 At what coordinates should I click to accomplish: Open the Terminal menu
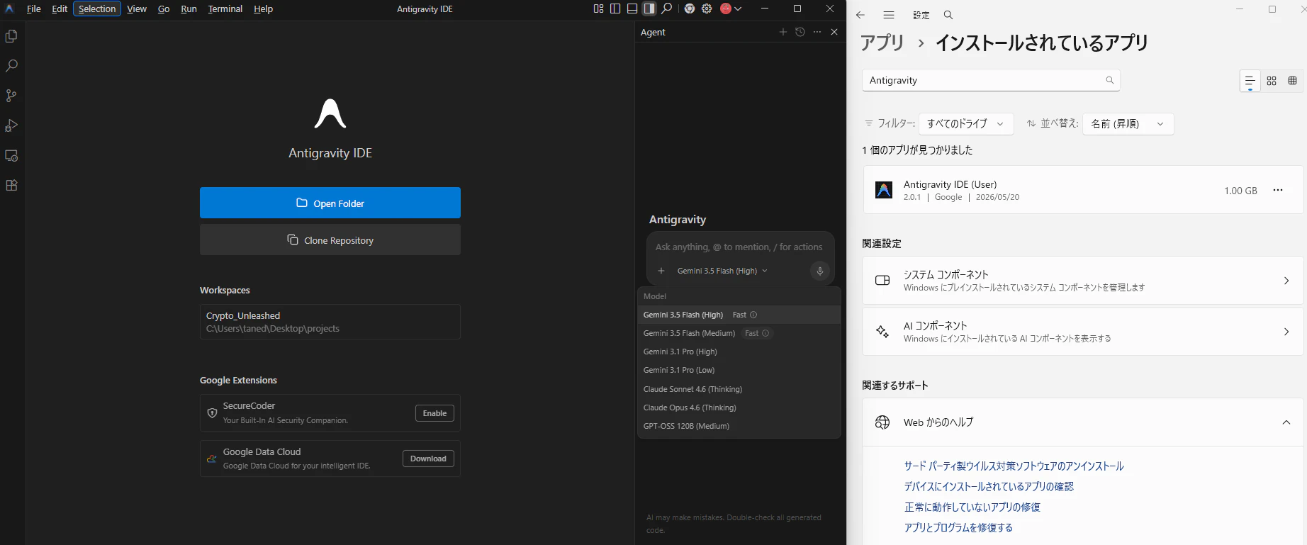(225, 9)
